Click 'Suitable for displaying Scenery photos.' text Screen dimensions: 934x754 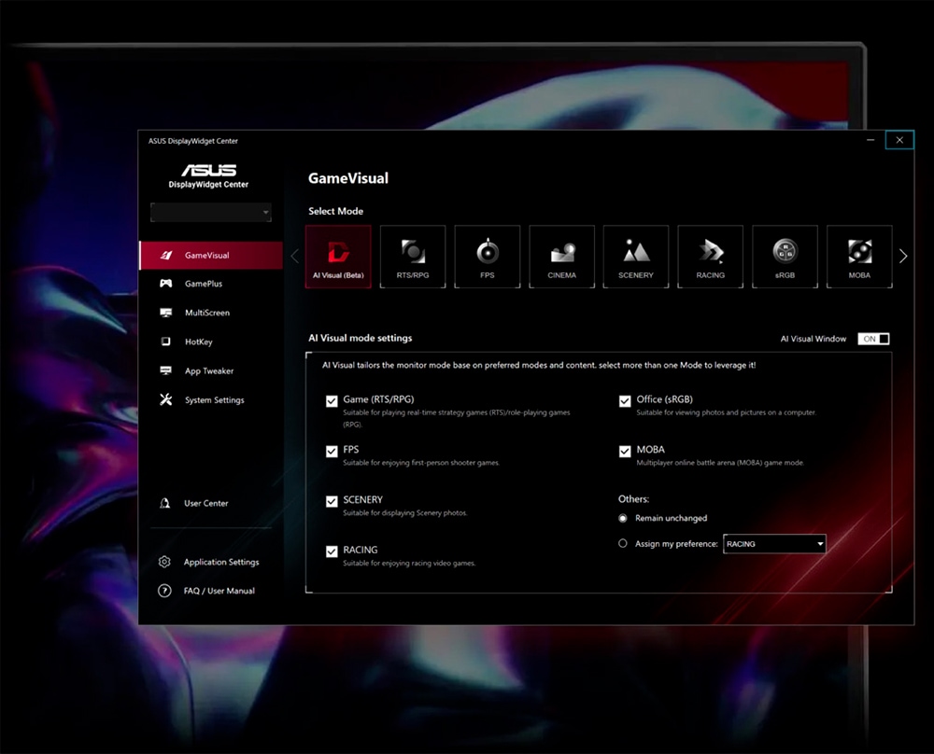point(405,513)
